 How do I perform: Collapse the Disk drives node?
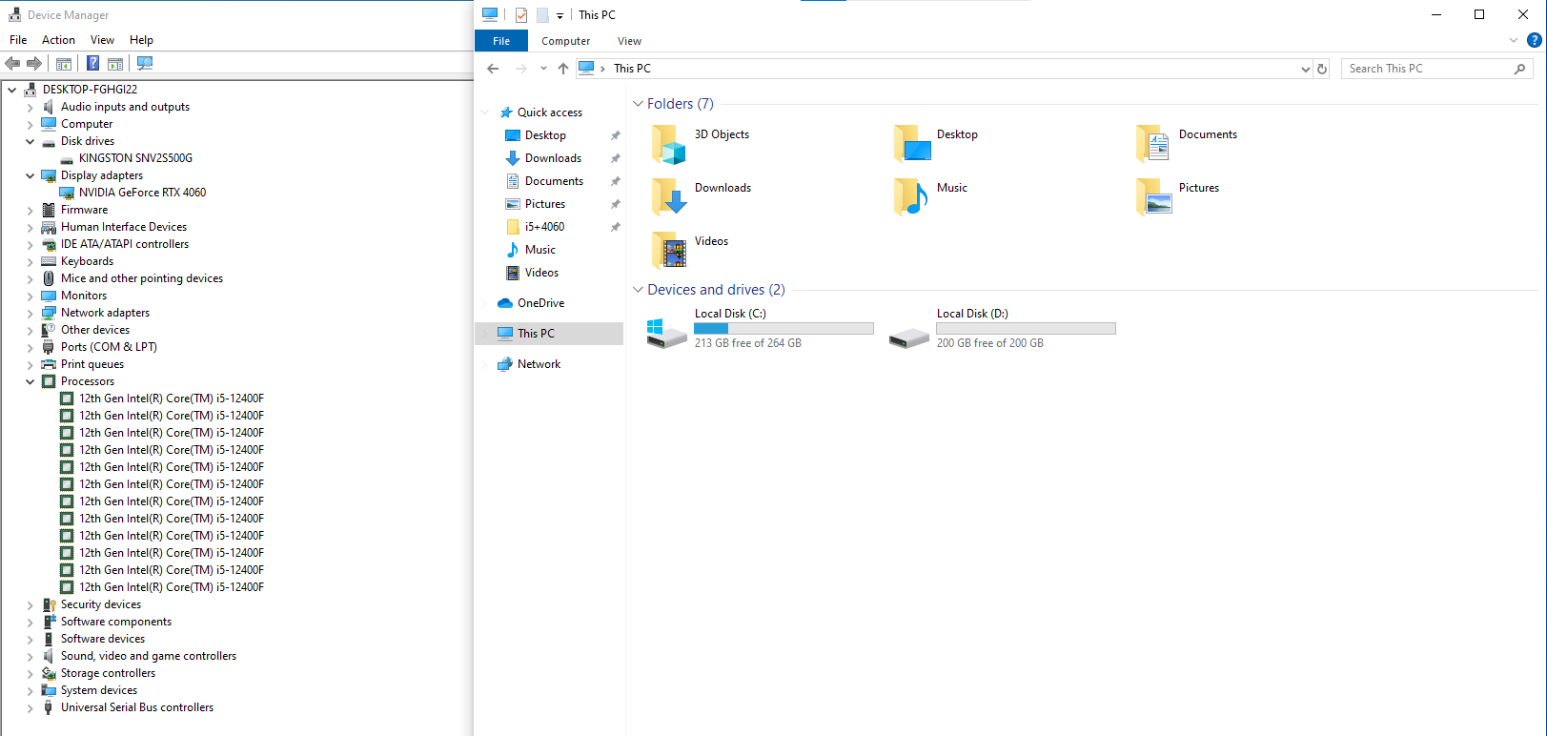30,141
